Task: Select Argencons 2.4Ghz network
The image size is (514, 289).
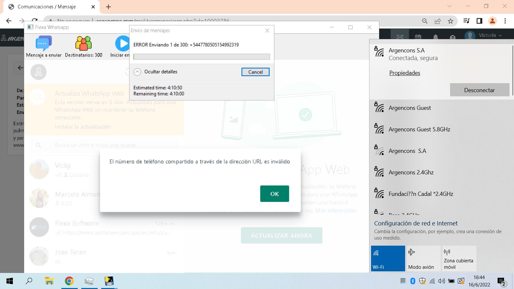Action: coord(441,172)
